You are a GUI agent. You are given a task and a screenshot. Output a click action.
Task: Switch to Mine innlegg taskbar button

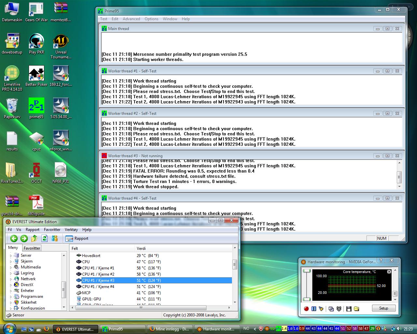tap(170, 329)
